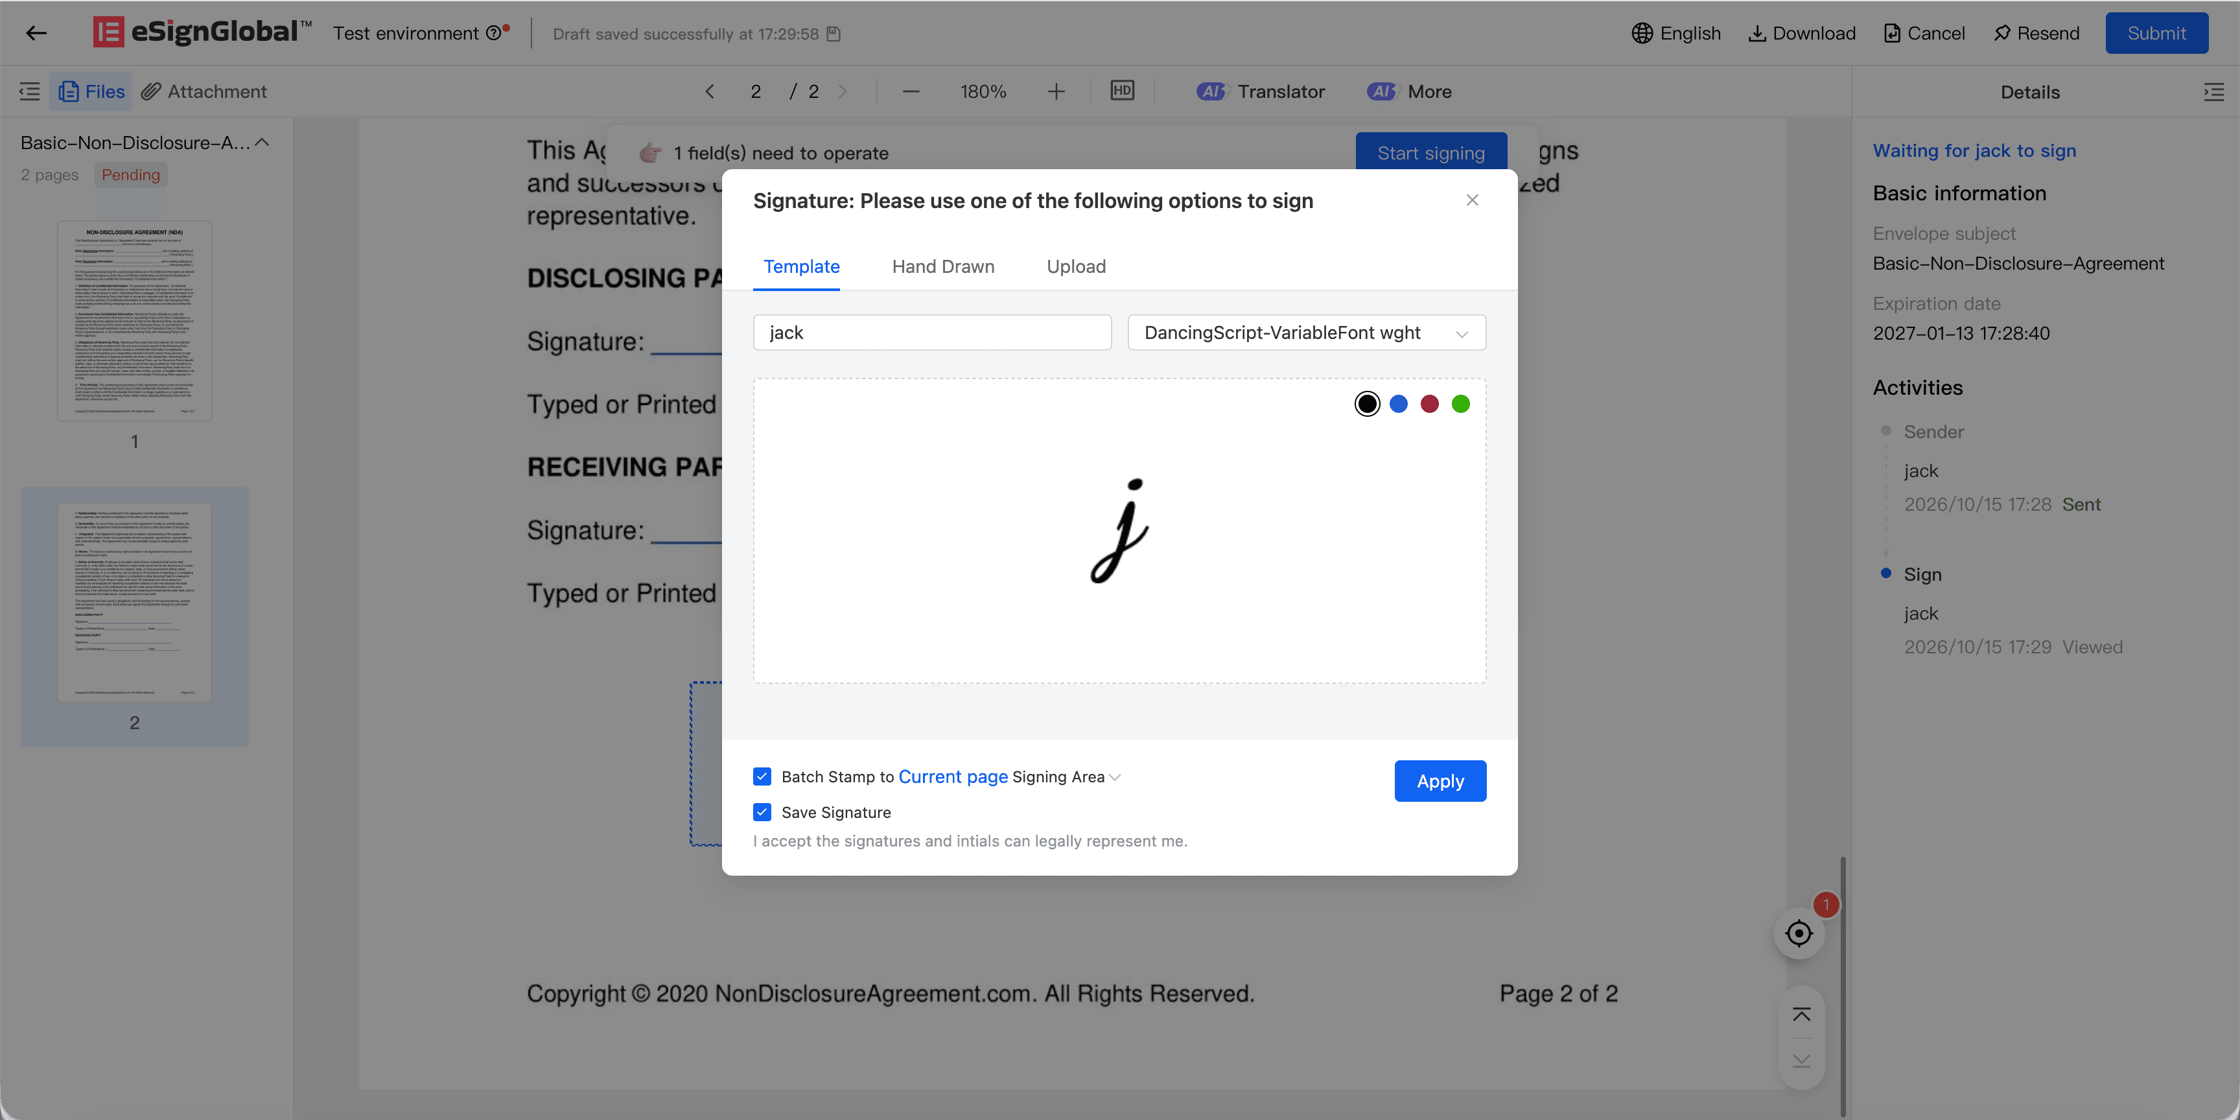The height and width of the screenshot is (1120, 2240).
Task: Switch to the Files section
Action: tap(91, 91)
